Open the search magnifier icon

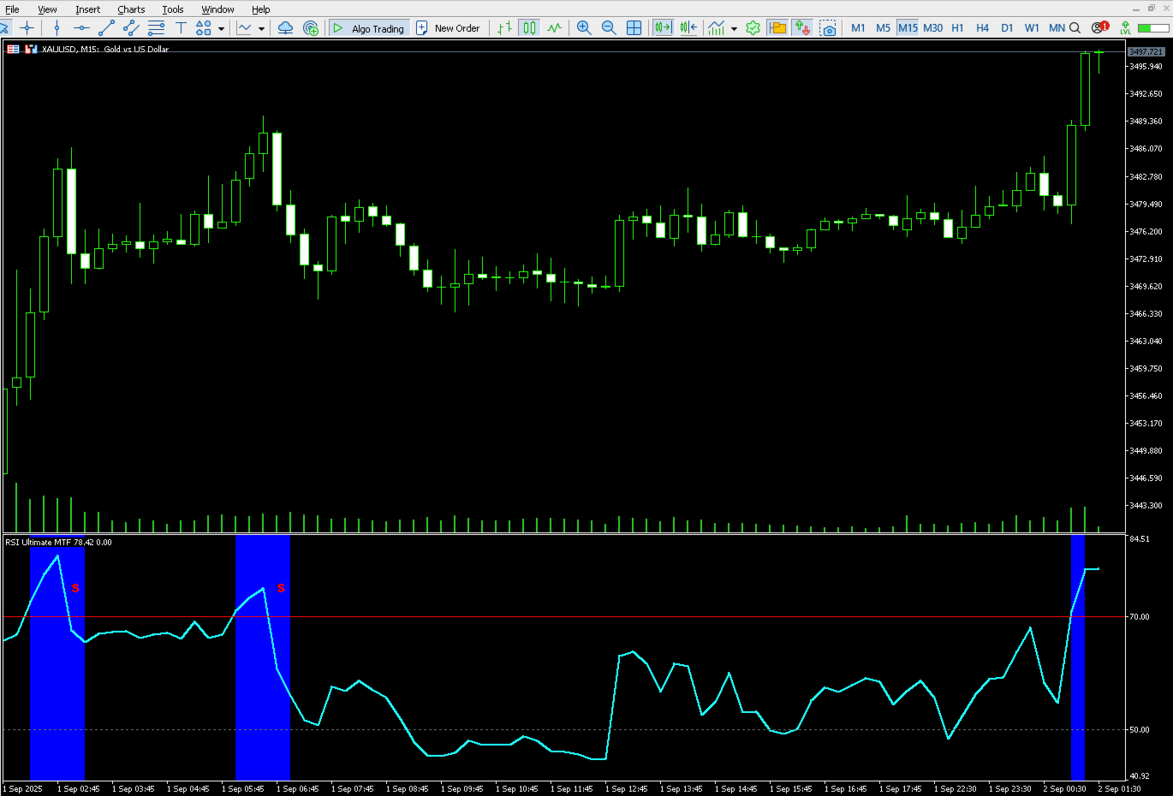[1075, 28]
